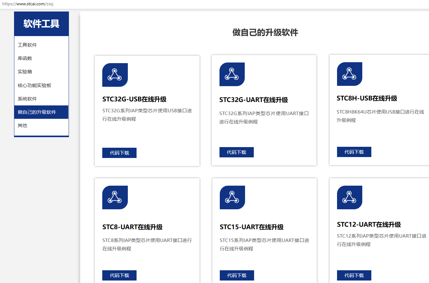Click the STC15-UART在线升级 title

pyautogui.click(x=252, y=227)
